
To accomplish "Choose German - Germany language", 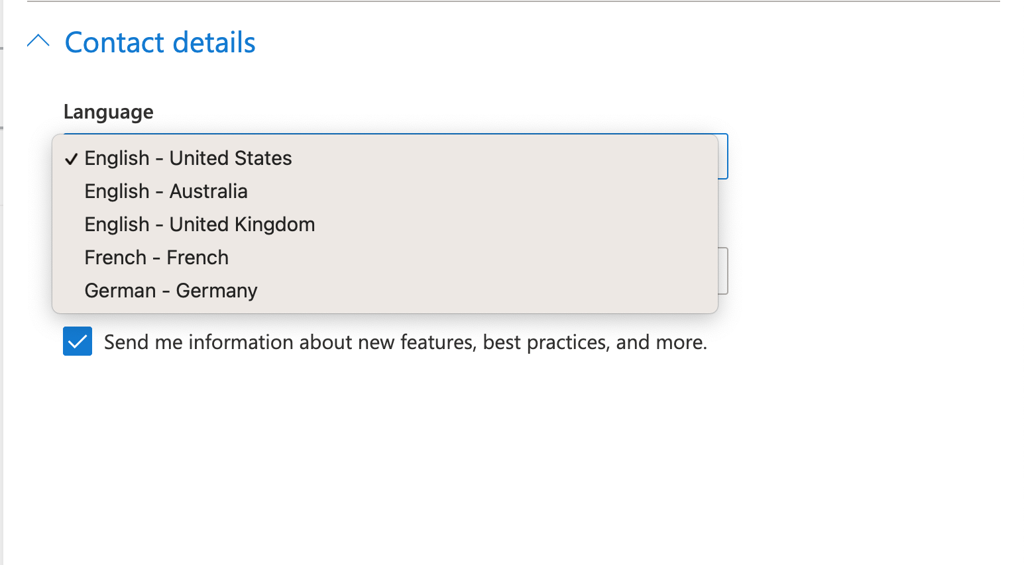I will [385, 291].
